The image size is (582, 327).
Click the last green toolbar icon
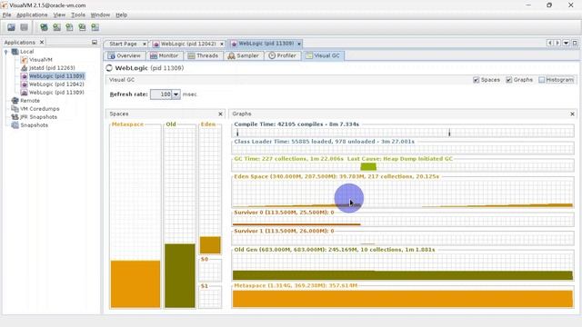point(95,27)
